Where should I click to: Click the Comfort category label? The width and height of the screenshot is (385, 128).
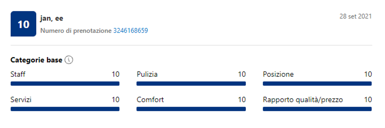(x=150, y=100)
